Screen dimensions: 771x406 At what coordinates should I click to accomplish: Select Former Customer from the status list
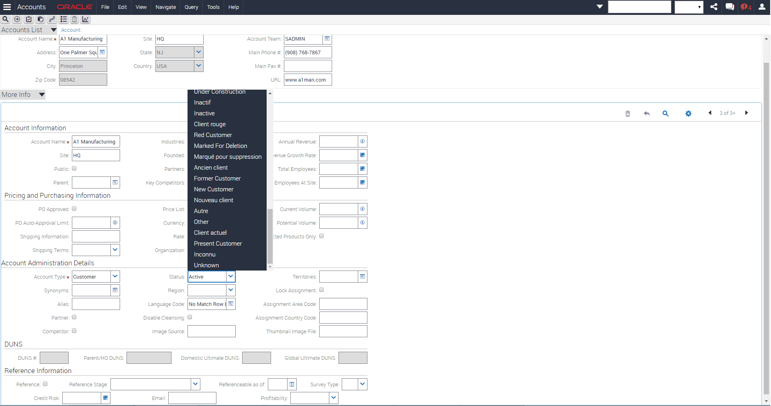point(217,178)
